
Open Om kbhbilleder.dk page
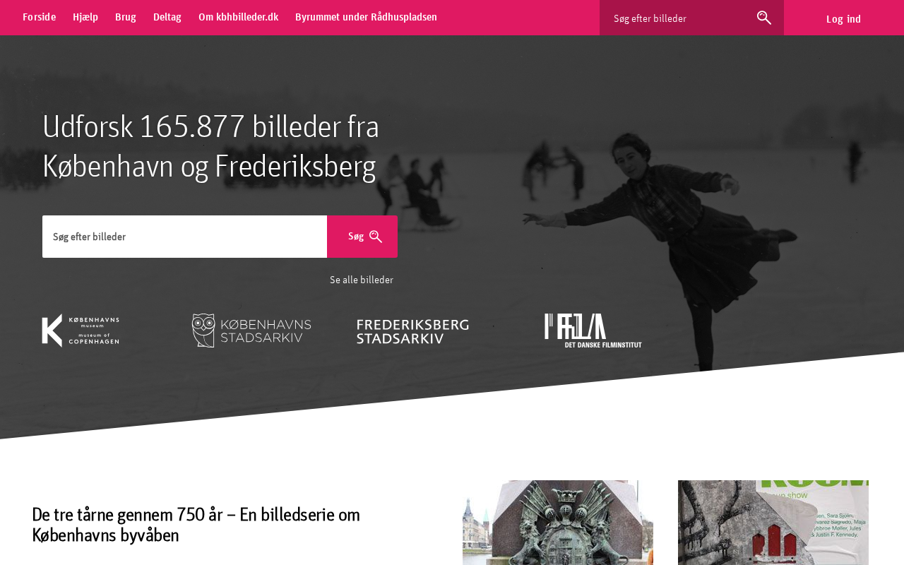238,17
